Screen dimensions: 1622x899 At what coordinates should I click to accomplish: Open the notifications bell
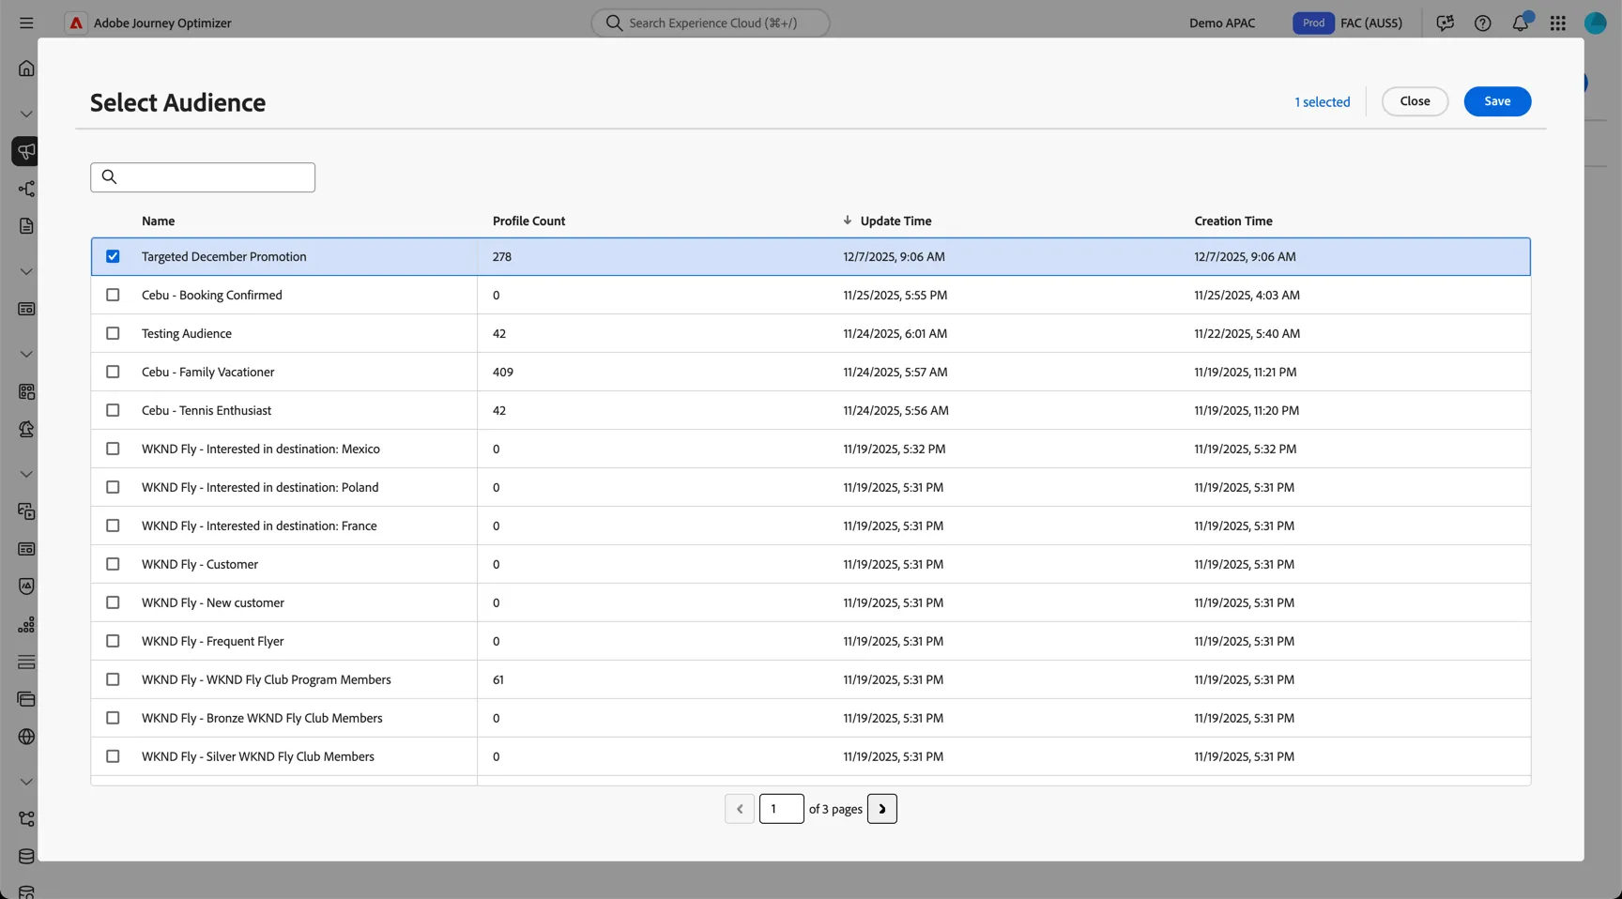(1520, 23)
